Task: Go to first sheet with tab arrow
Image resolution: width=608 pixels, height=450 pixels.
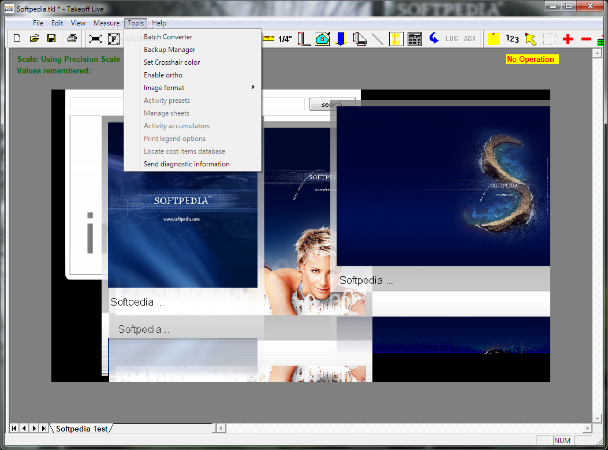Action: [14, 428]
